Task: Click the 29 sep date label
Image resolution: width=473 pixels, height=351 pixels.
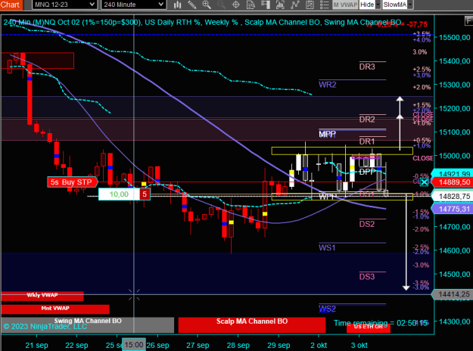Action: 279,345
